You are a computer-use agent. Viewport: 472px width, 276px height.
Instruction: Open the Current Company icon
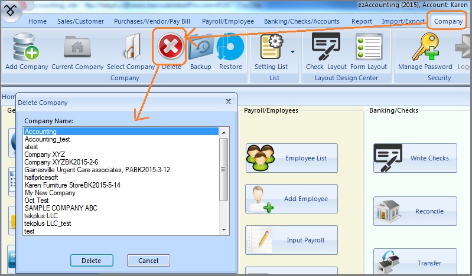click(77, 48)
